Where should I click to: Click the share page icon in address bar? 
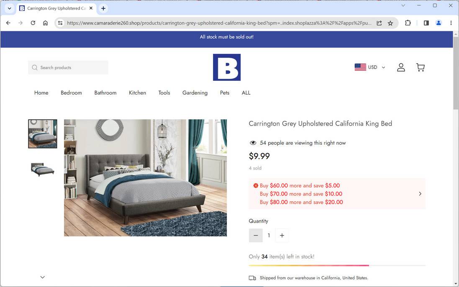tap(379, 23)
